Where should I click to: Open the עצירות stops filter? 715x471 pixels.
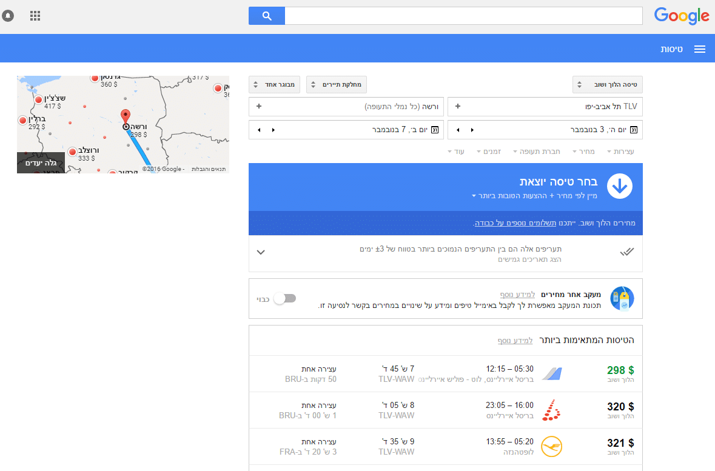pos(620,152)
